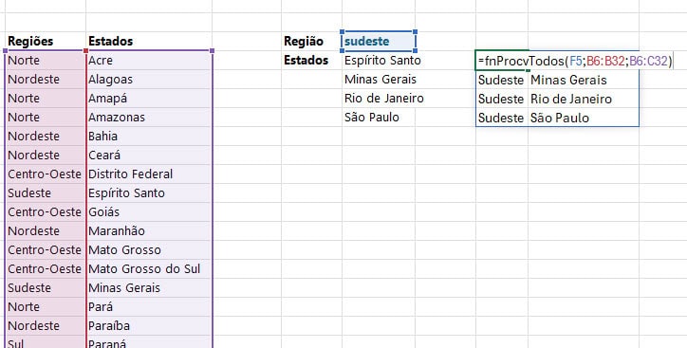Click Nordeste cell beside Bahia
Viewport: 687px width, 348px height.
point(46,137)
